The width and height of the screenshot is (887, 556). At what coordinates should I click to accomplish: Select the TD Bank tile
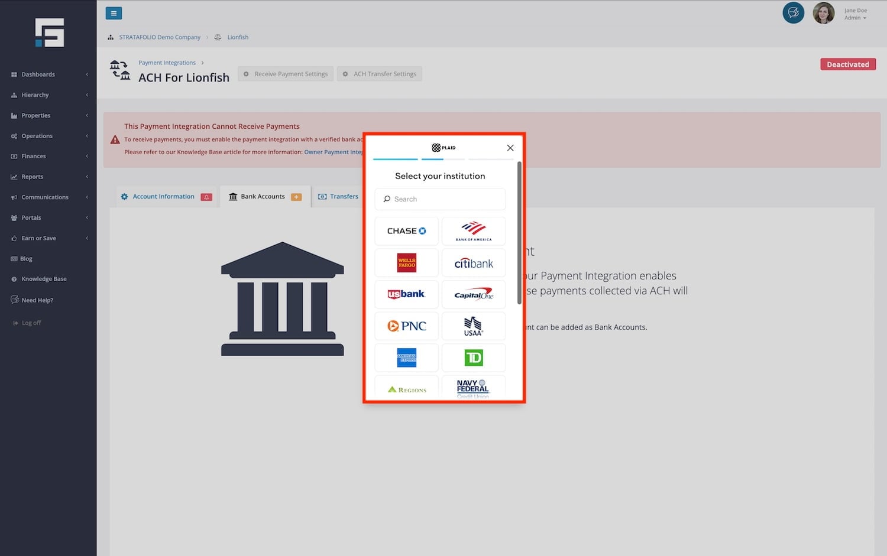tap(473, 357)
